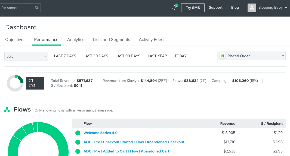Open the Support link
Viewport: 290px width, 156px height.
[215, 8]
